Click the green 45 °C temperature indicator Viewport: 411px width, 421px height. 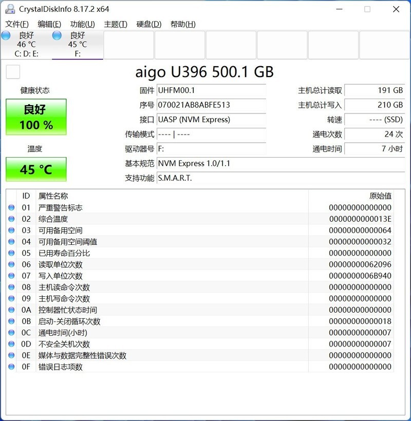36,169
